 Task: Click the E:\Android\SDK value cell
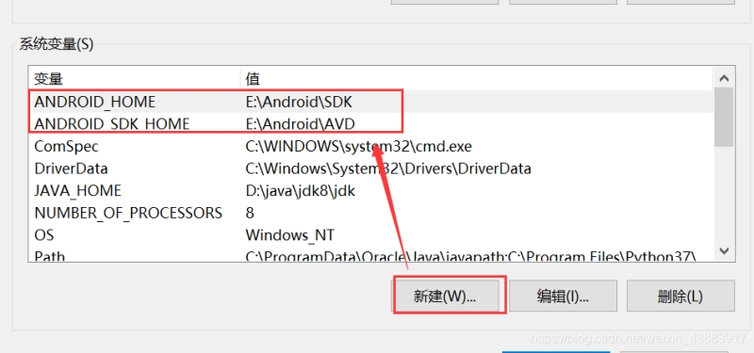pos(299,102)
